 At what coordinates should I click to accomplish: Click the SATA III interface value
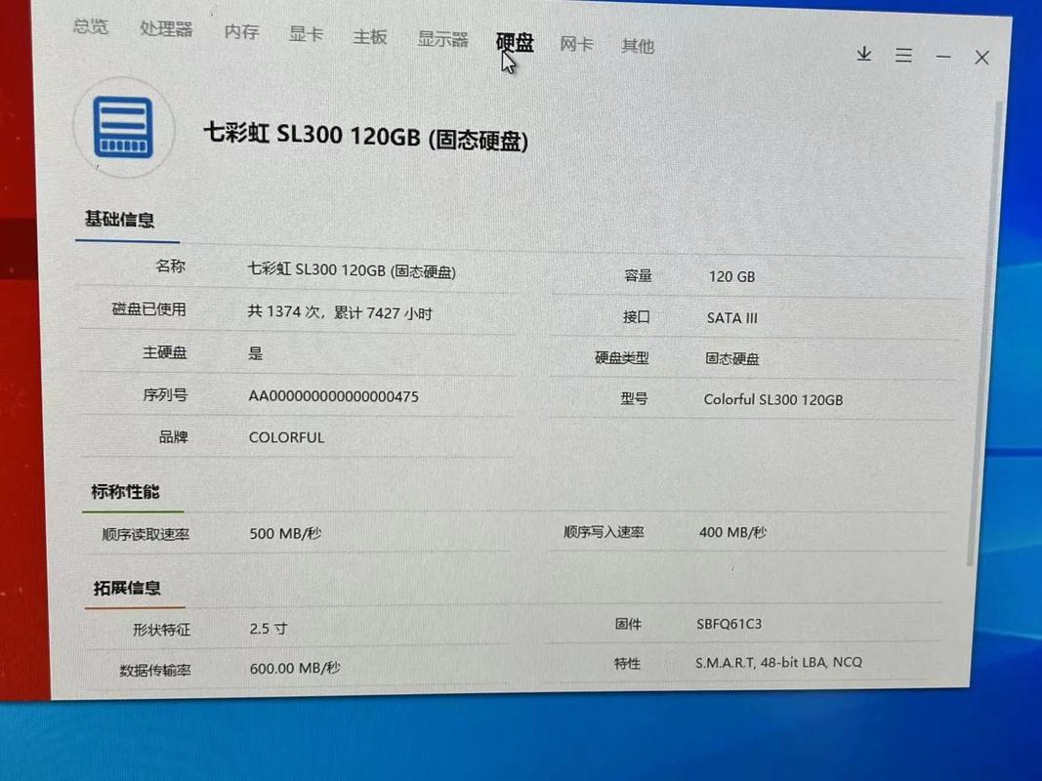[x=730, y=317]
